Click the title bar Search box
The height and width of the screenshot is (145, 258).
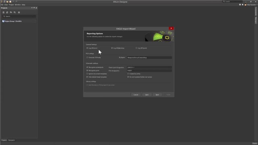(232, 2)
